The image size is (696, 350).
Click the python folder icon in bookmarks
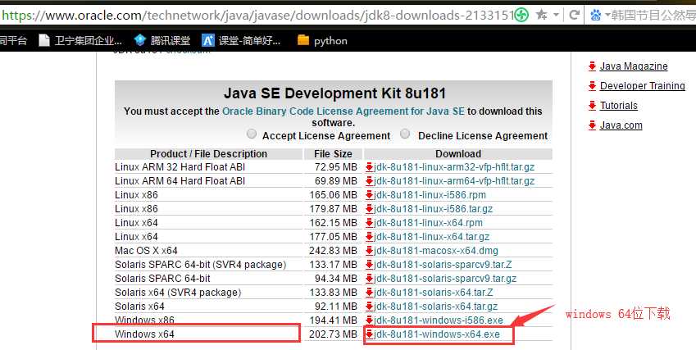click(303, 40)
